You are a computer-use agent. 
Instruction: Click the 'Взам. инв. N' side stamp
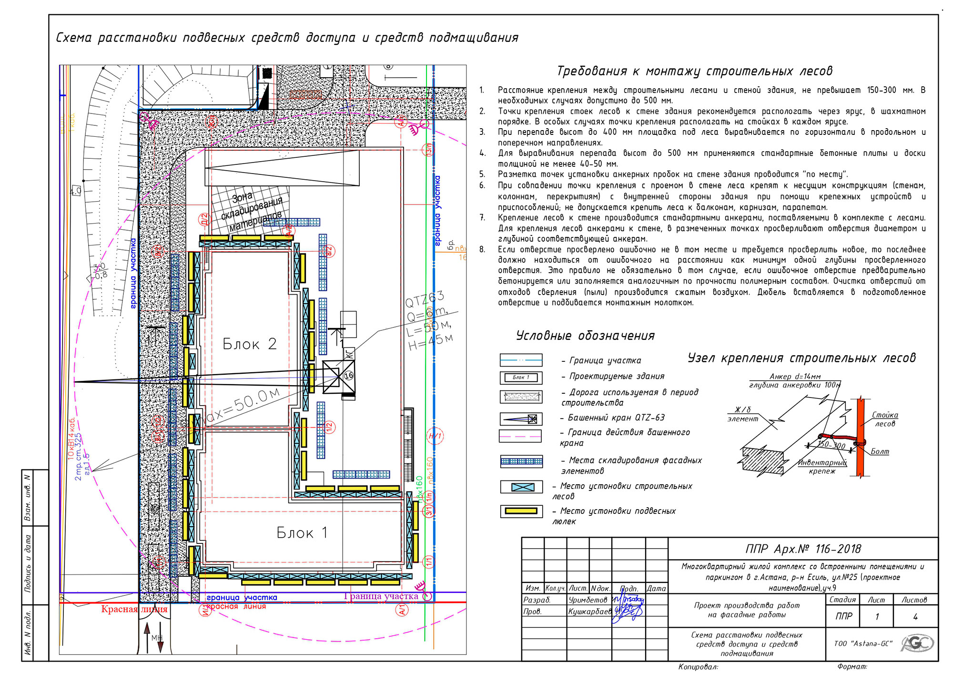[28, 498]
